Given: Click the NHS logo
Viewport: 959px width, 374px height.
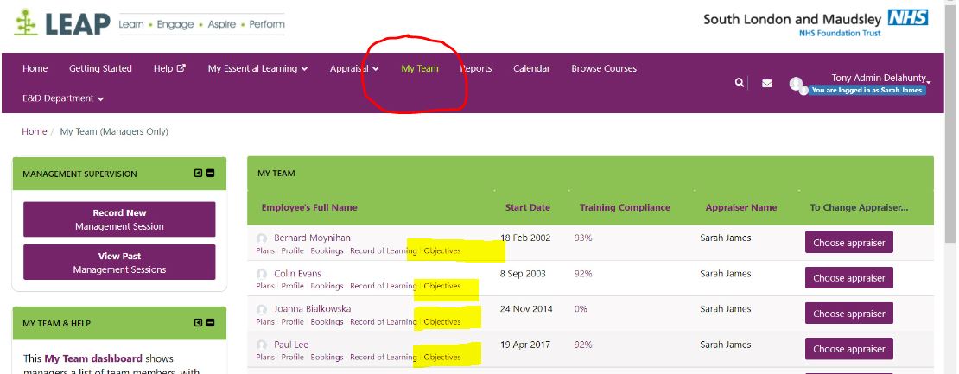Looking at the screenshot, I should pos(907,18).
